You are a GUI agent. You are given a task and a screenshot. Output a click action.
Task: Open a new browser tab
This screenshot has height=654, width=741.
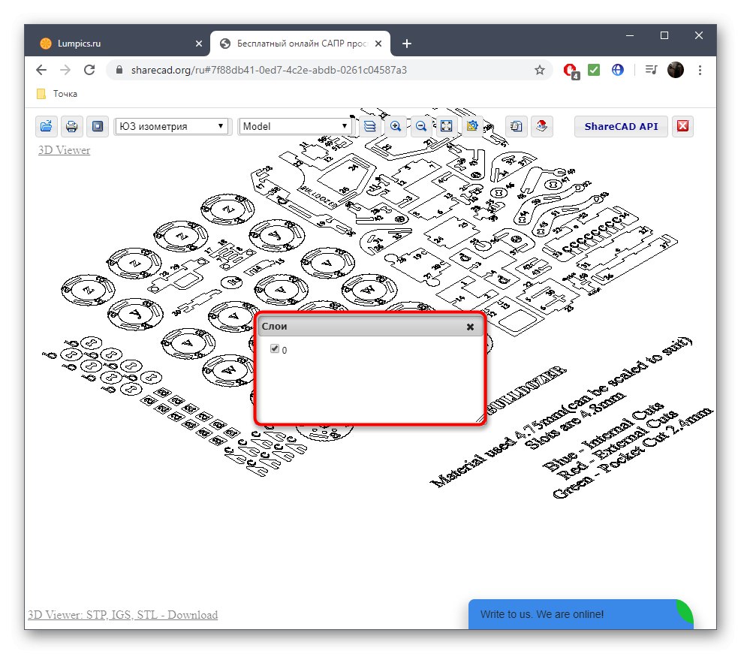coord(407,44)
